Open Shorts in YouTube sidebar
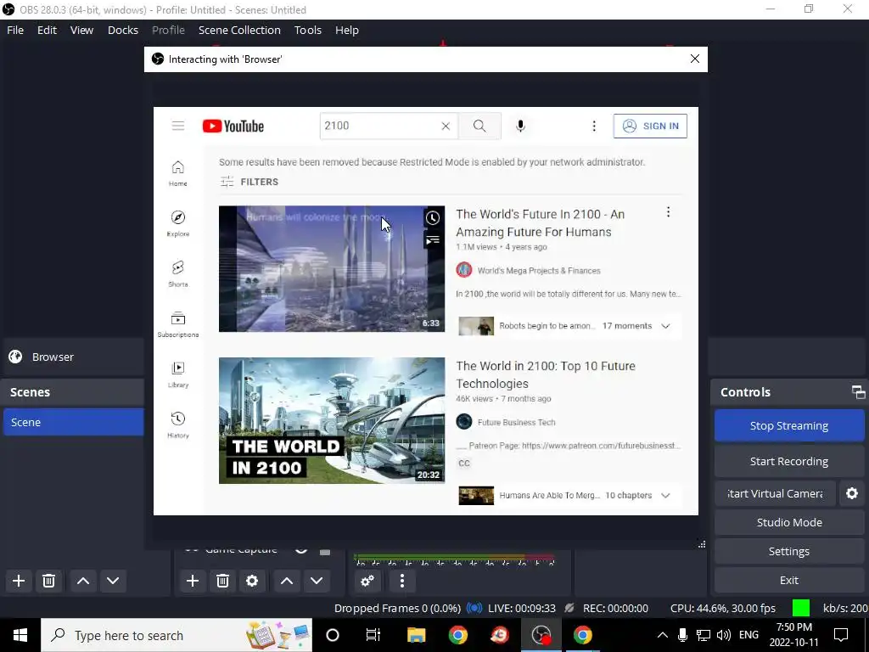The image size is (869, 652). point(178,274)
